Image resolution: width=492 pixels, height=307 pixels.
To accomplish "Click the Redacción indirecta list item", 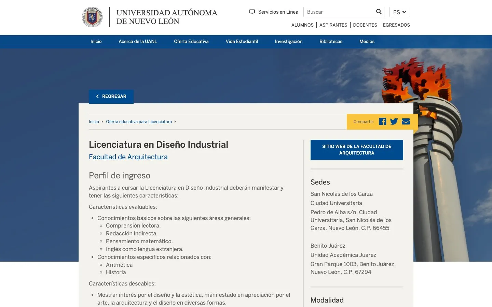I will coord(132,234).
